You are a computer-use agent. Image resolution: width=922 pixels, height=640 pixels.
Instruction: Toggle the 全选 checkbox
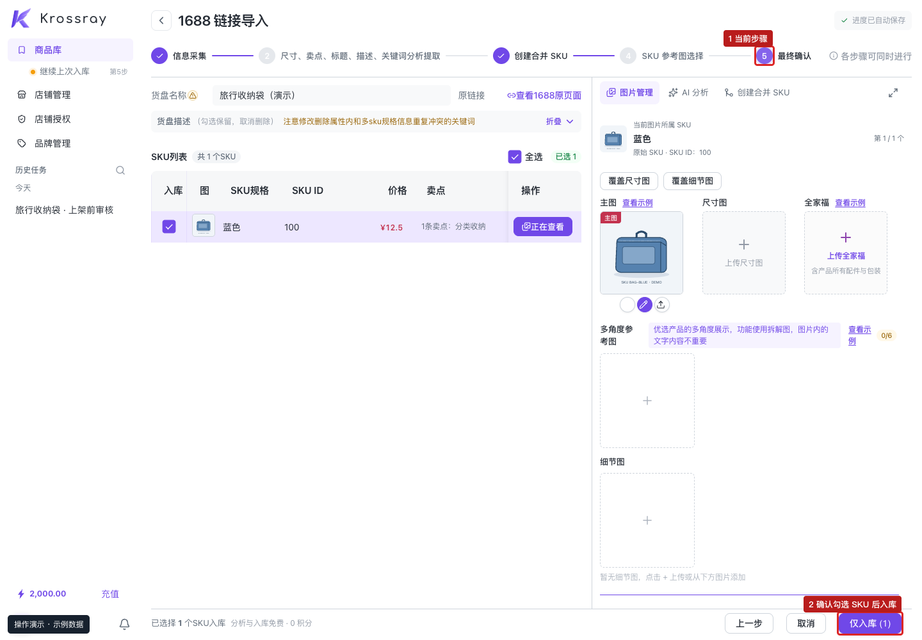(x=515, y=157)
